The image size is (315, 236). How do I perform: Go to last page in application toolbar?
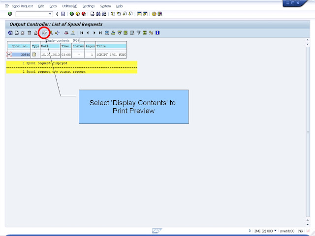100,33
